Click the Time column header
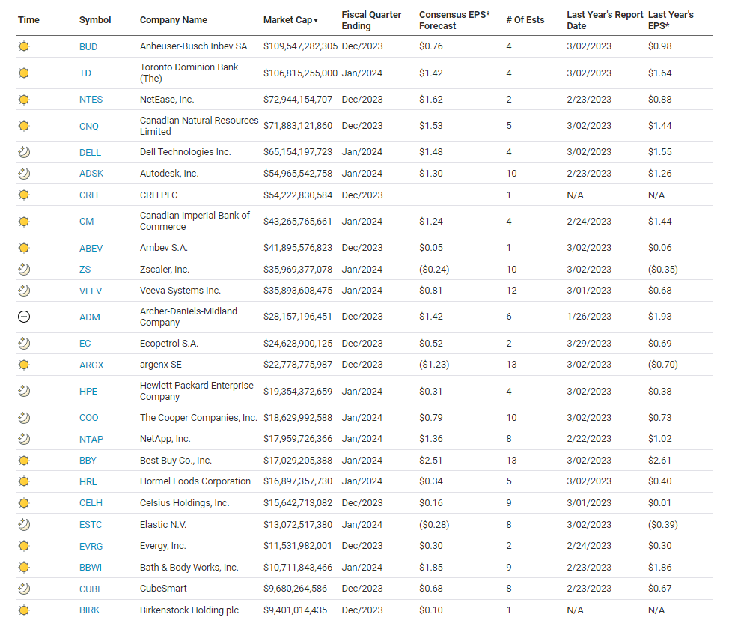Viewport: 732px width, 620px height. 28,20
